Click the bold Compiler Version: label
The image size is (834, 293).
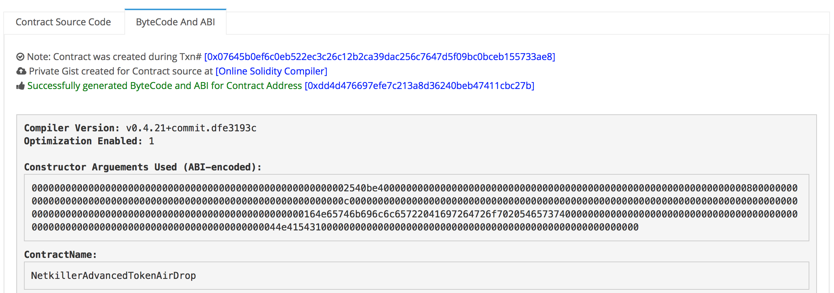tap(71, 128)
